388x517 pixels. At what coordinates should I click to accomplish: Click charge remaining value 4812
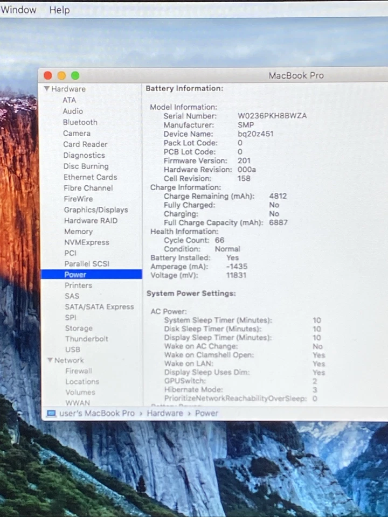click(x=278, y=196)
